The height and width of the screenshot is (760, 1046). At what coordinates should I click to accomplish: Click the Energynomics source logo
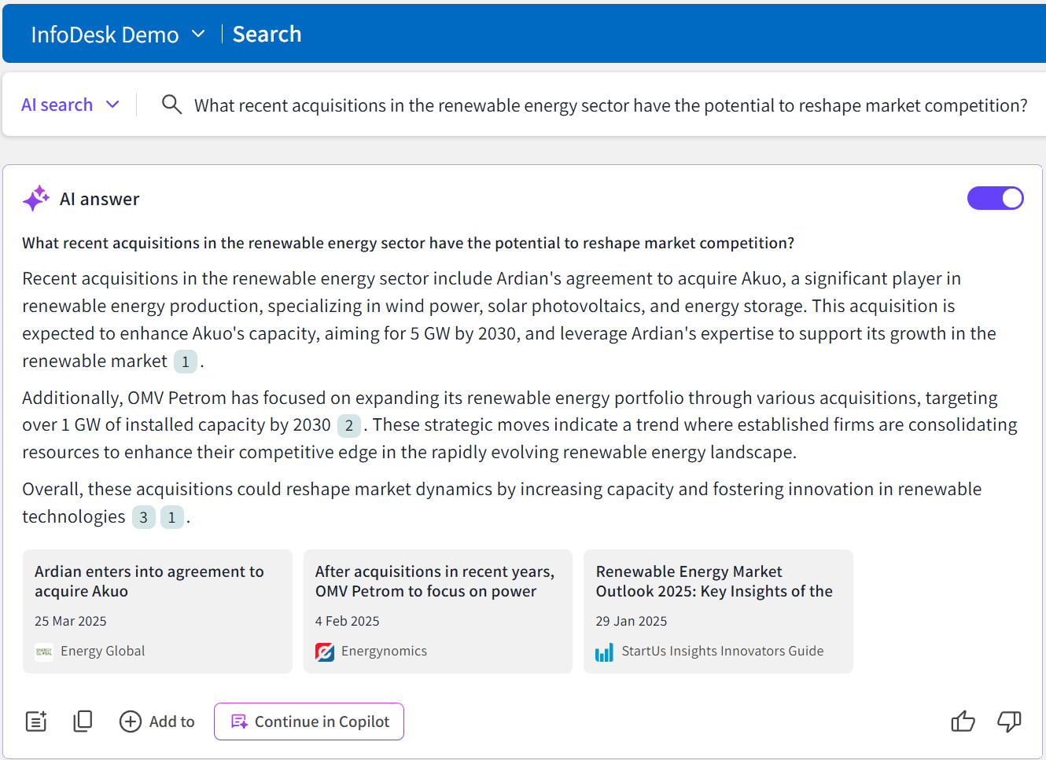pyautogui.click(x=325, y=652)
